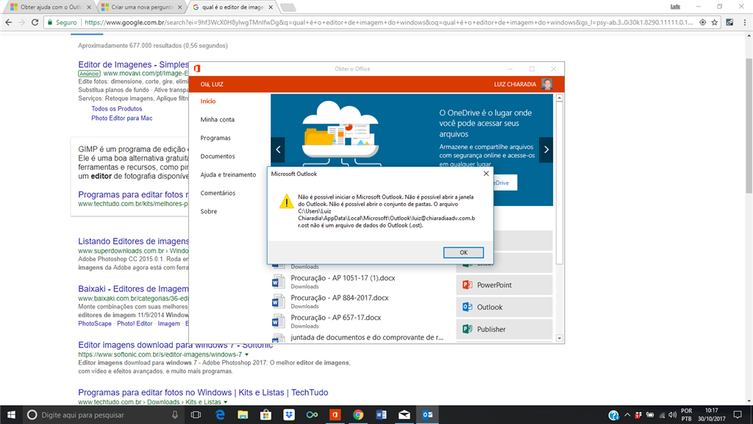The width and height of the screenshot is (753, 424).
Task: Open 'Programas para editar fotos' featured snippet link
Action: (x=134, y=194)
